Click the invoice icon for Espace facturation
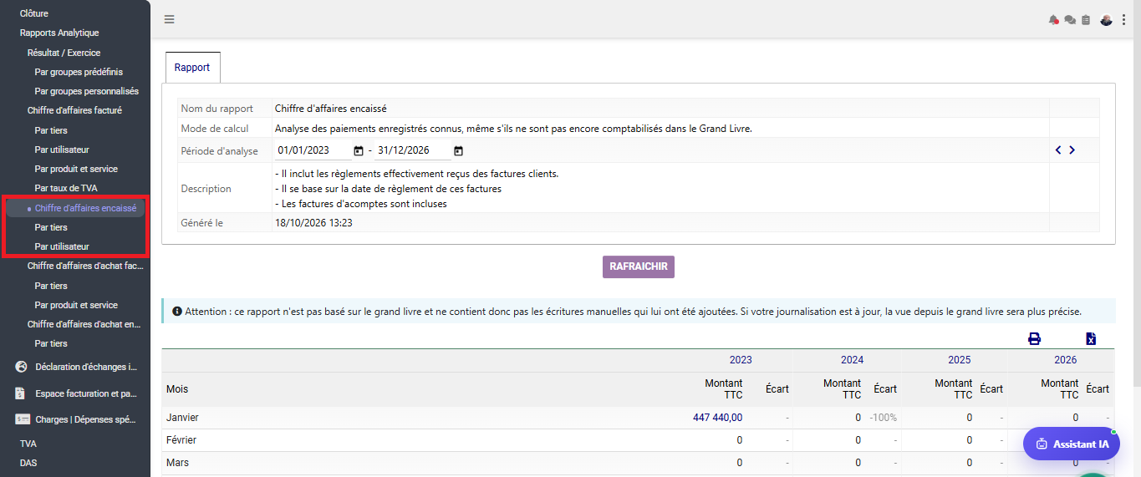 click(x=23, y=393)
